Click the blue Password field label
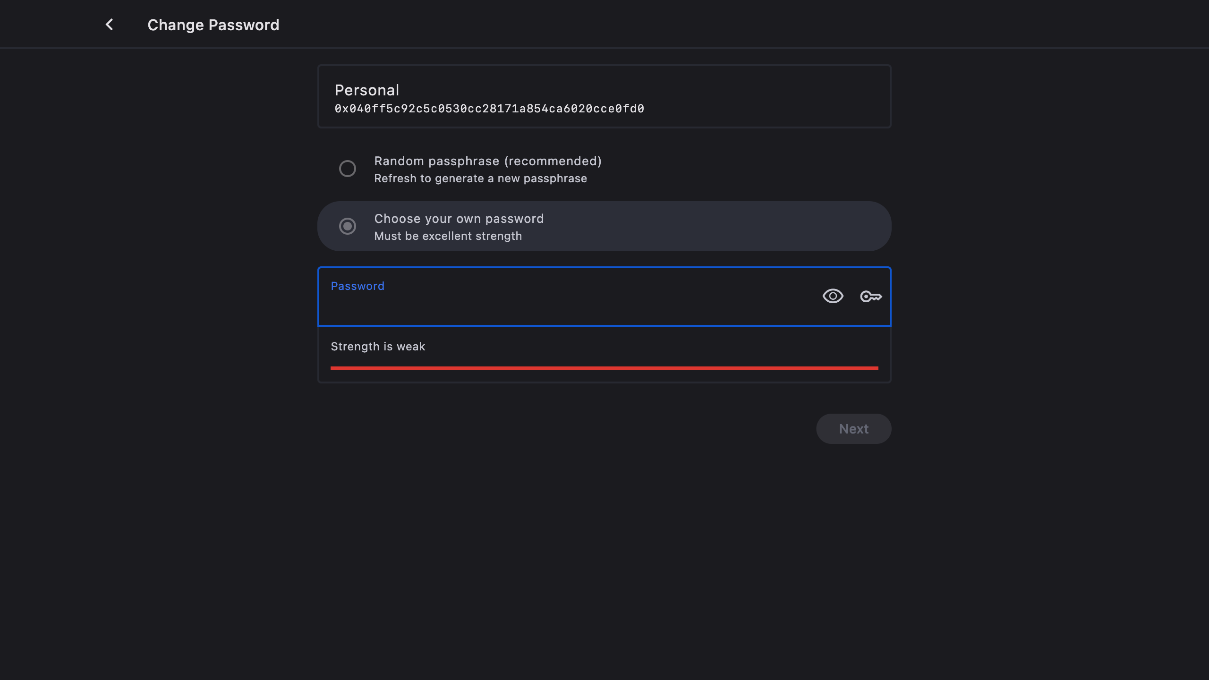 pos(358,286)
